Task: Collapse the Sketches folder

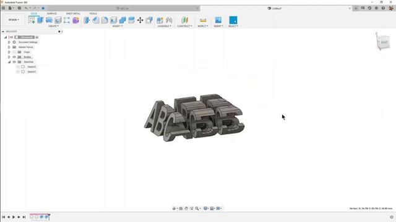Action: point(9,62)
